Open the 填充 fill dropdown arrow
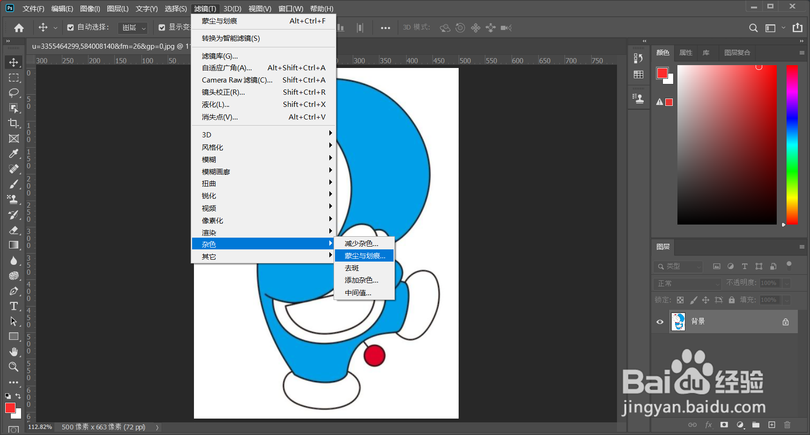The image size is (810, 435). [x=787, y=300]
